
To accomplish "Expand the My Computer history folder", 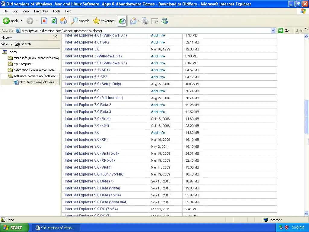I will tap(21, 64).
